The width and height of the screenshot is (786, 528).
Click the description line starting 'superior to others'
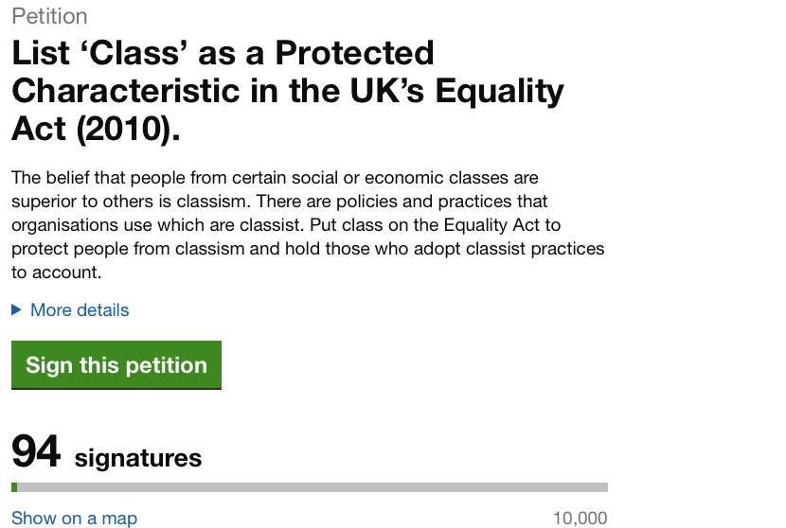coord(279,202)
